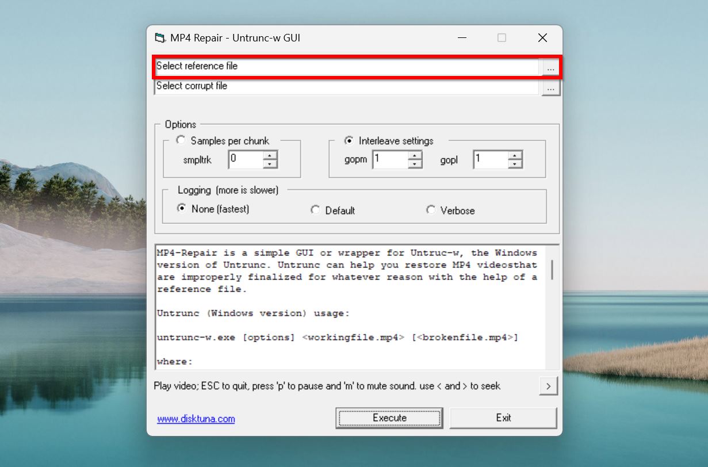Increase smpltrk value with up arrow
Image resolution: width=708 pixels, height=467 pixels.
[270, 155]
